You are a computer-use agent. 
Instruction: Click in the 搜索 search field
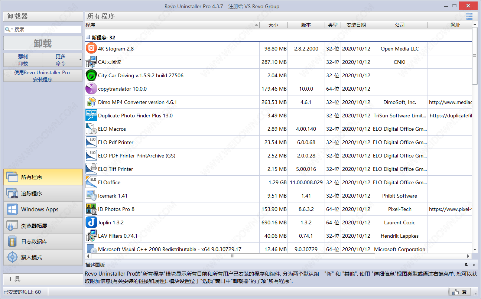click(47, 29)
